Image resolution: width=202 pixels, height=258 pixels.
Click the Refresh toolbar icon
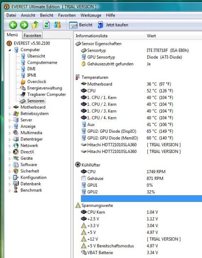point(46,25)
